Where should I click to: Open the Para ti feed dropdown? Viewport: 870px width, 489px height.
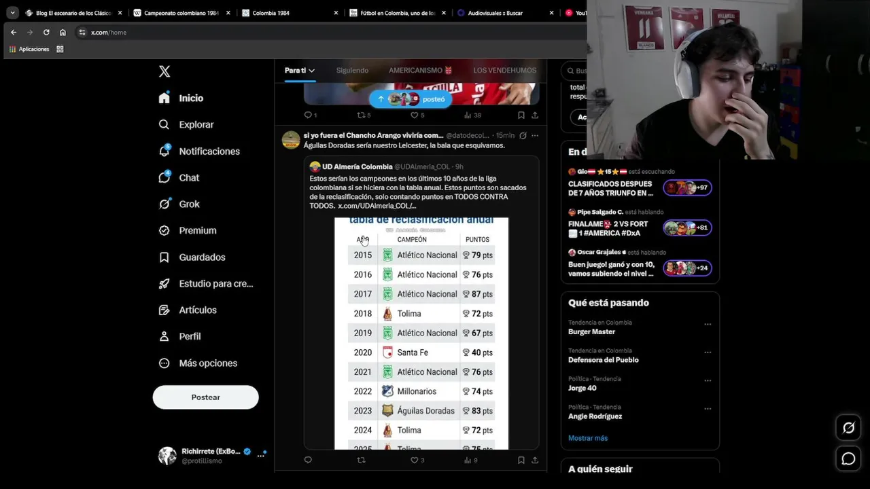[x=300, y=71]
